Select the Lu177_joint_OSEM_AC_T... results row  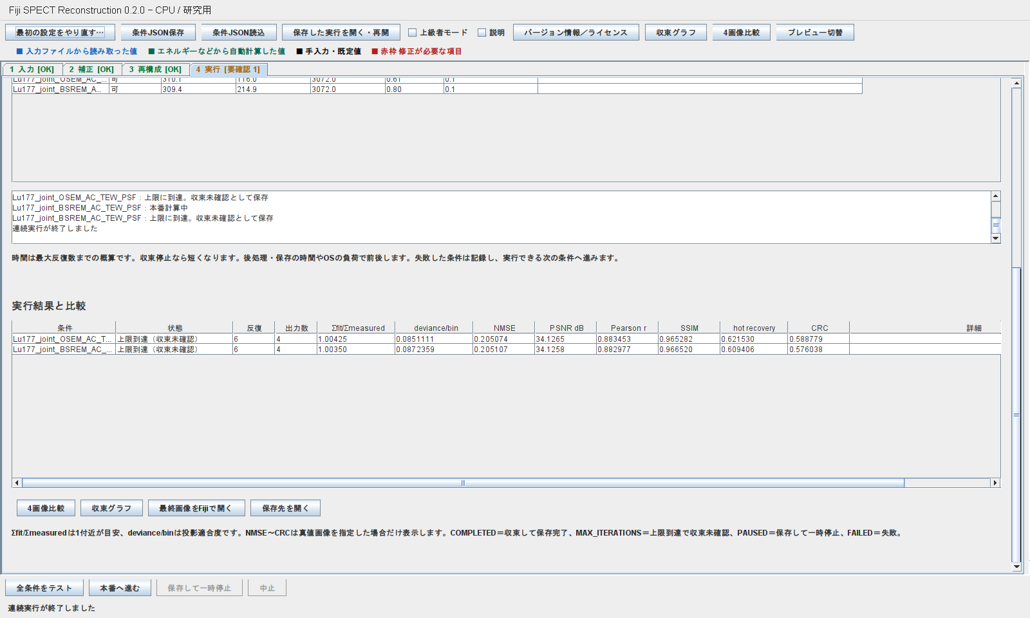point(506,339)
